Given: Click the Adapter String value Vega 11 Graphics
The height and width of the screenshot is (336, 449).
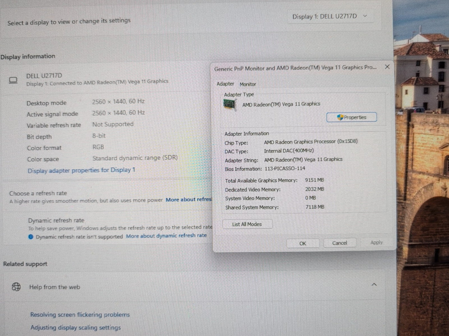Looking at the screenshot, I should [303, 160].
